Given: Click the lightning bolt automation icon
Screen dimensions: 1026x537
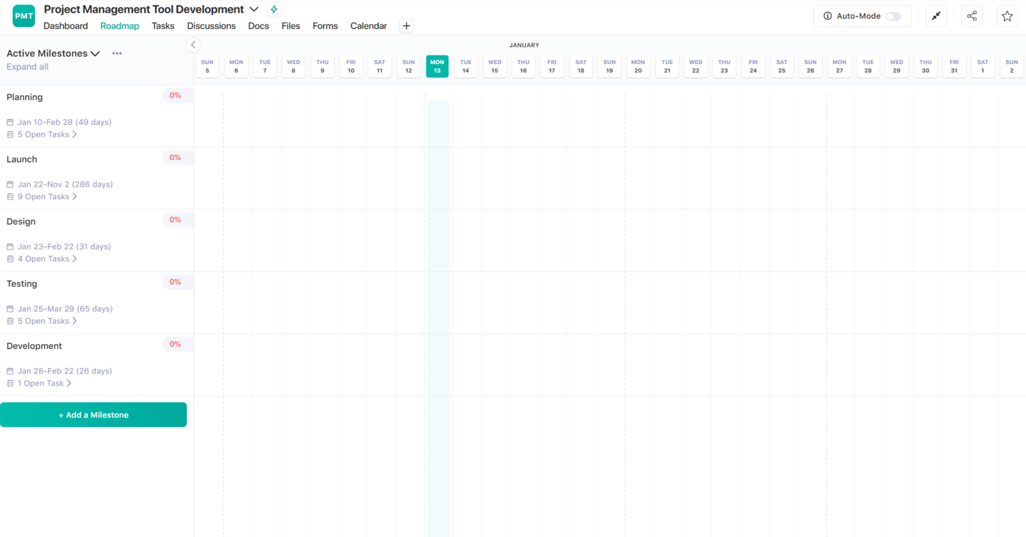Looking at the screenshot, I should click(x=274, y=9).
